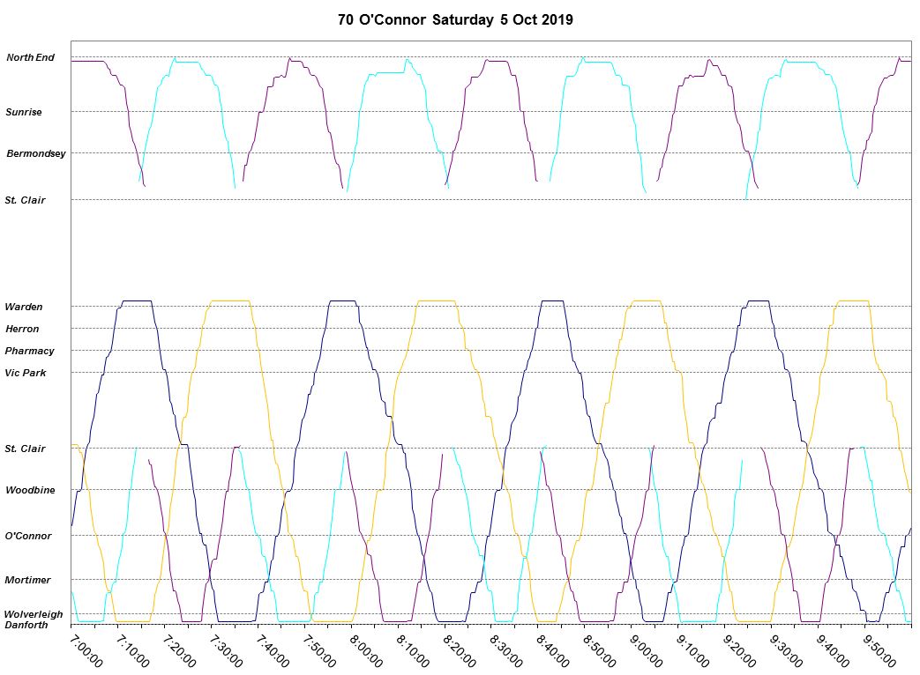Click the Mortimer stop label
The width and height of the screenshot is (920, 675).
[x=27, y=581]
